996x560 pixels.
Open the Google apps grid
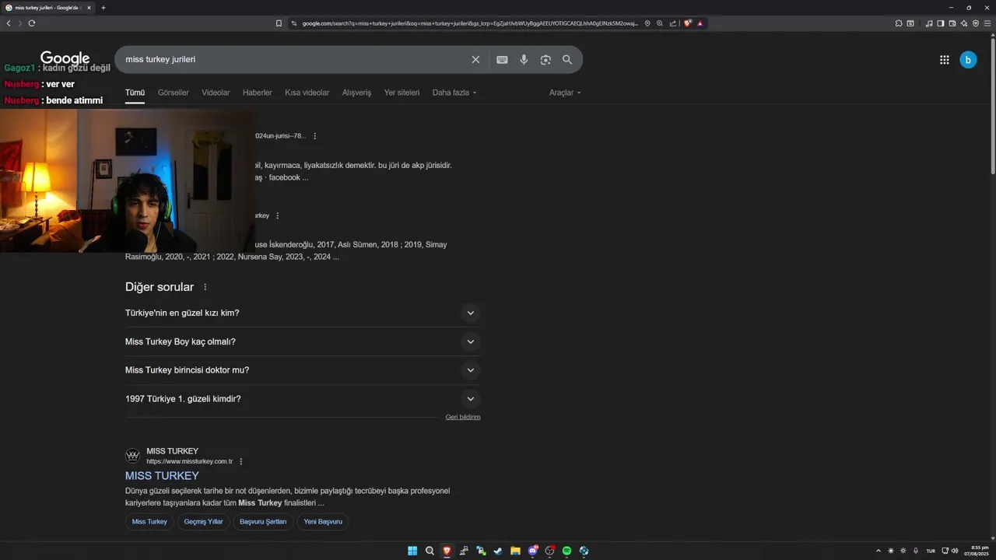point(945,60)
